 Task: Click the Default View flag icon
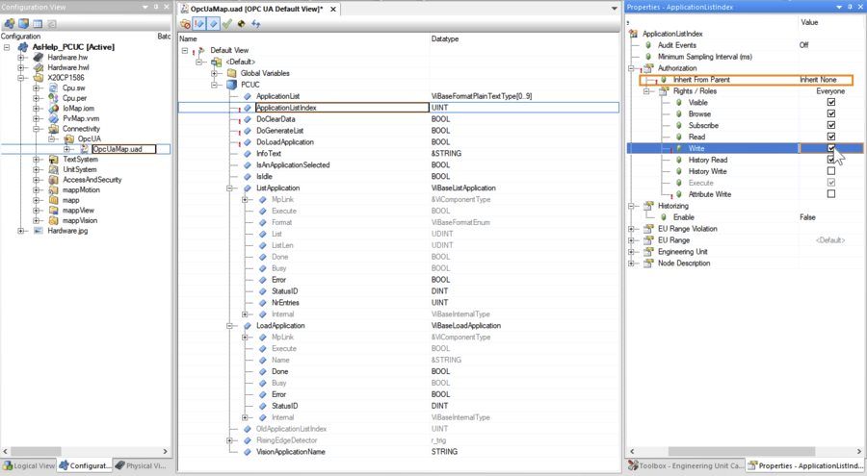click(201, 50)
